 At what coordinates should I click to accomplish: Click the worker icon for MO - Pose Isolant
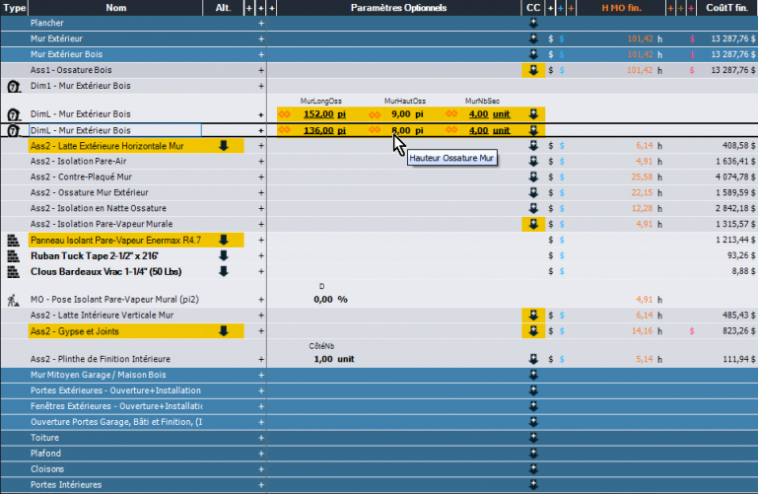point(14,299)
